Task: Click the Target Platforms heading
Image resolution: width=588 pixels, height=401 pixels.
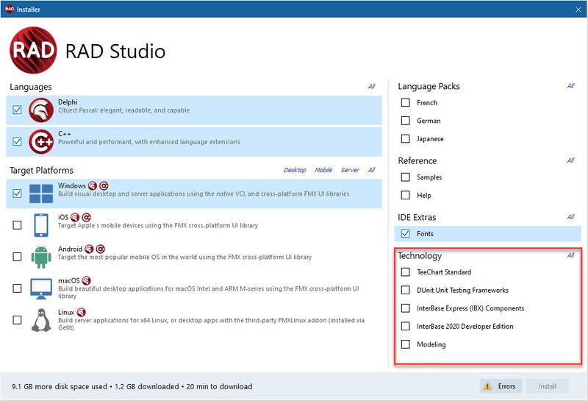Action: (x=41, y=171)
